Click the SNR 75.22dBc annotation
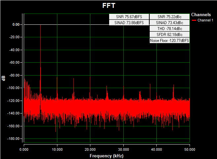 [170, 16]
